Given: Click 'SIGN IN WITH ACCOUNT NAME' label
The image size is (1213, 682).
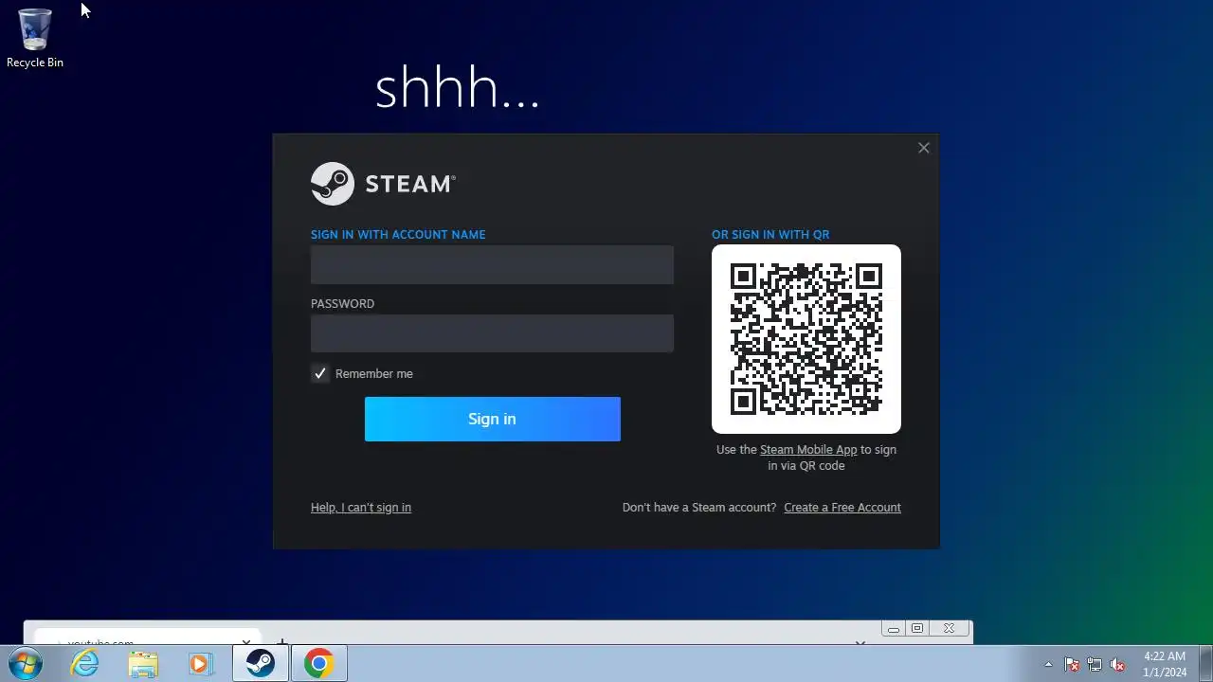Looking at the screenshot, I should coord(398,235).
